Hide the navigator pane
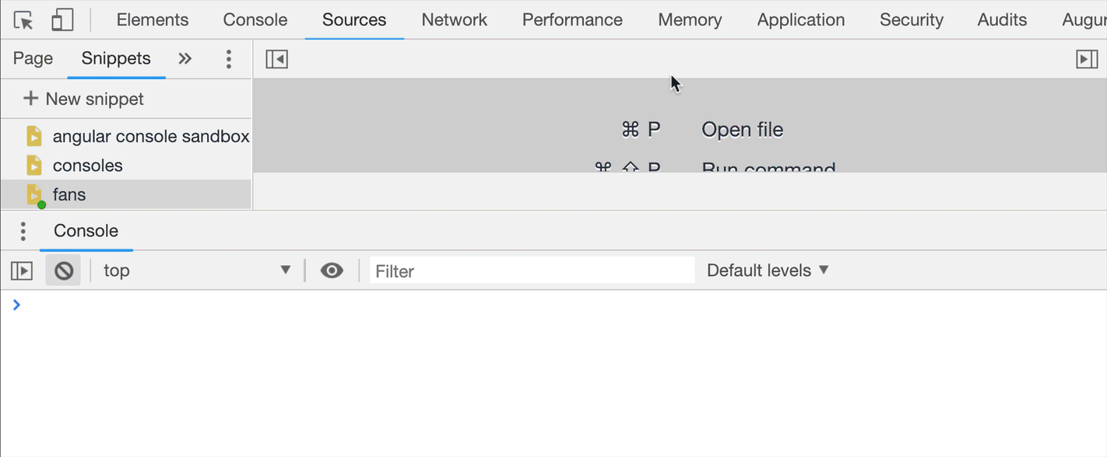Screen dimensions: 1107x457 click(x=276, y=59)
